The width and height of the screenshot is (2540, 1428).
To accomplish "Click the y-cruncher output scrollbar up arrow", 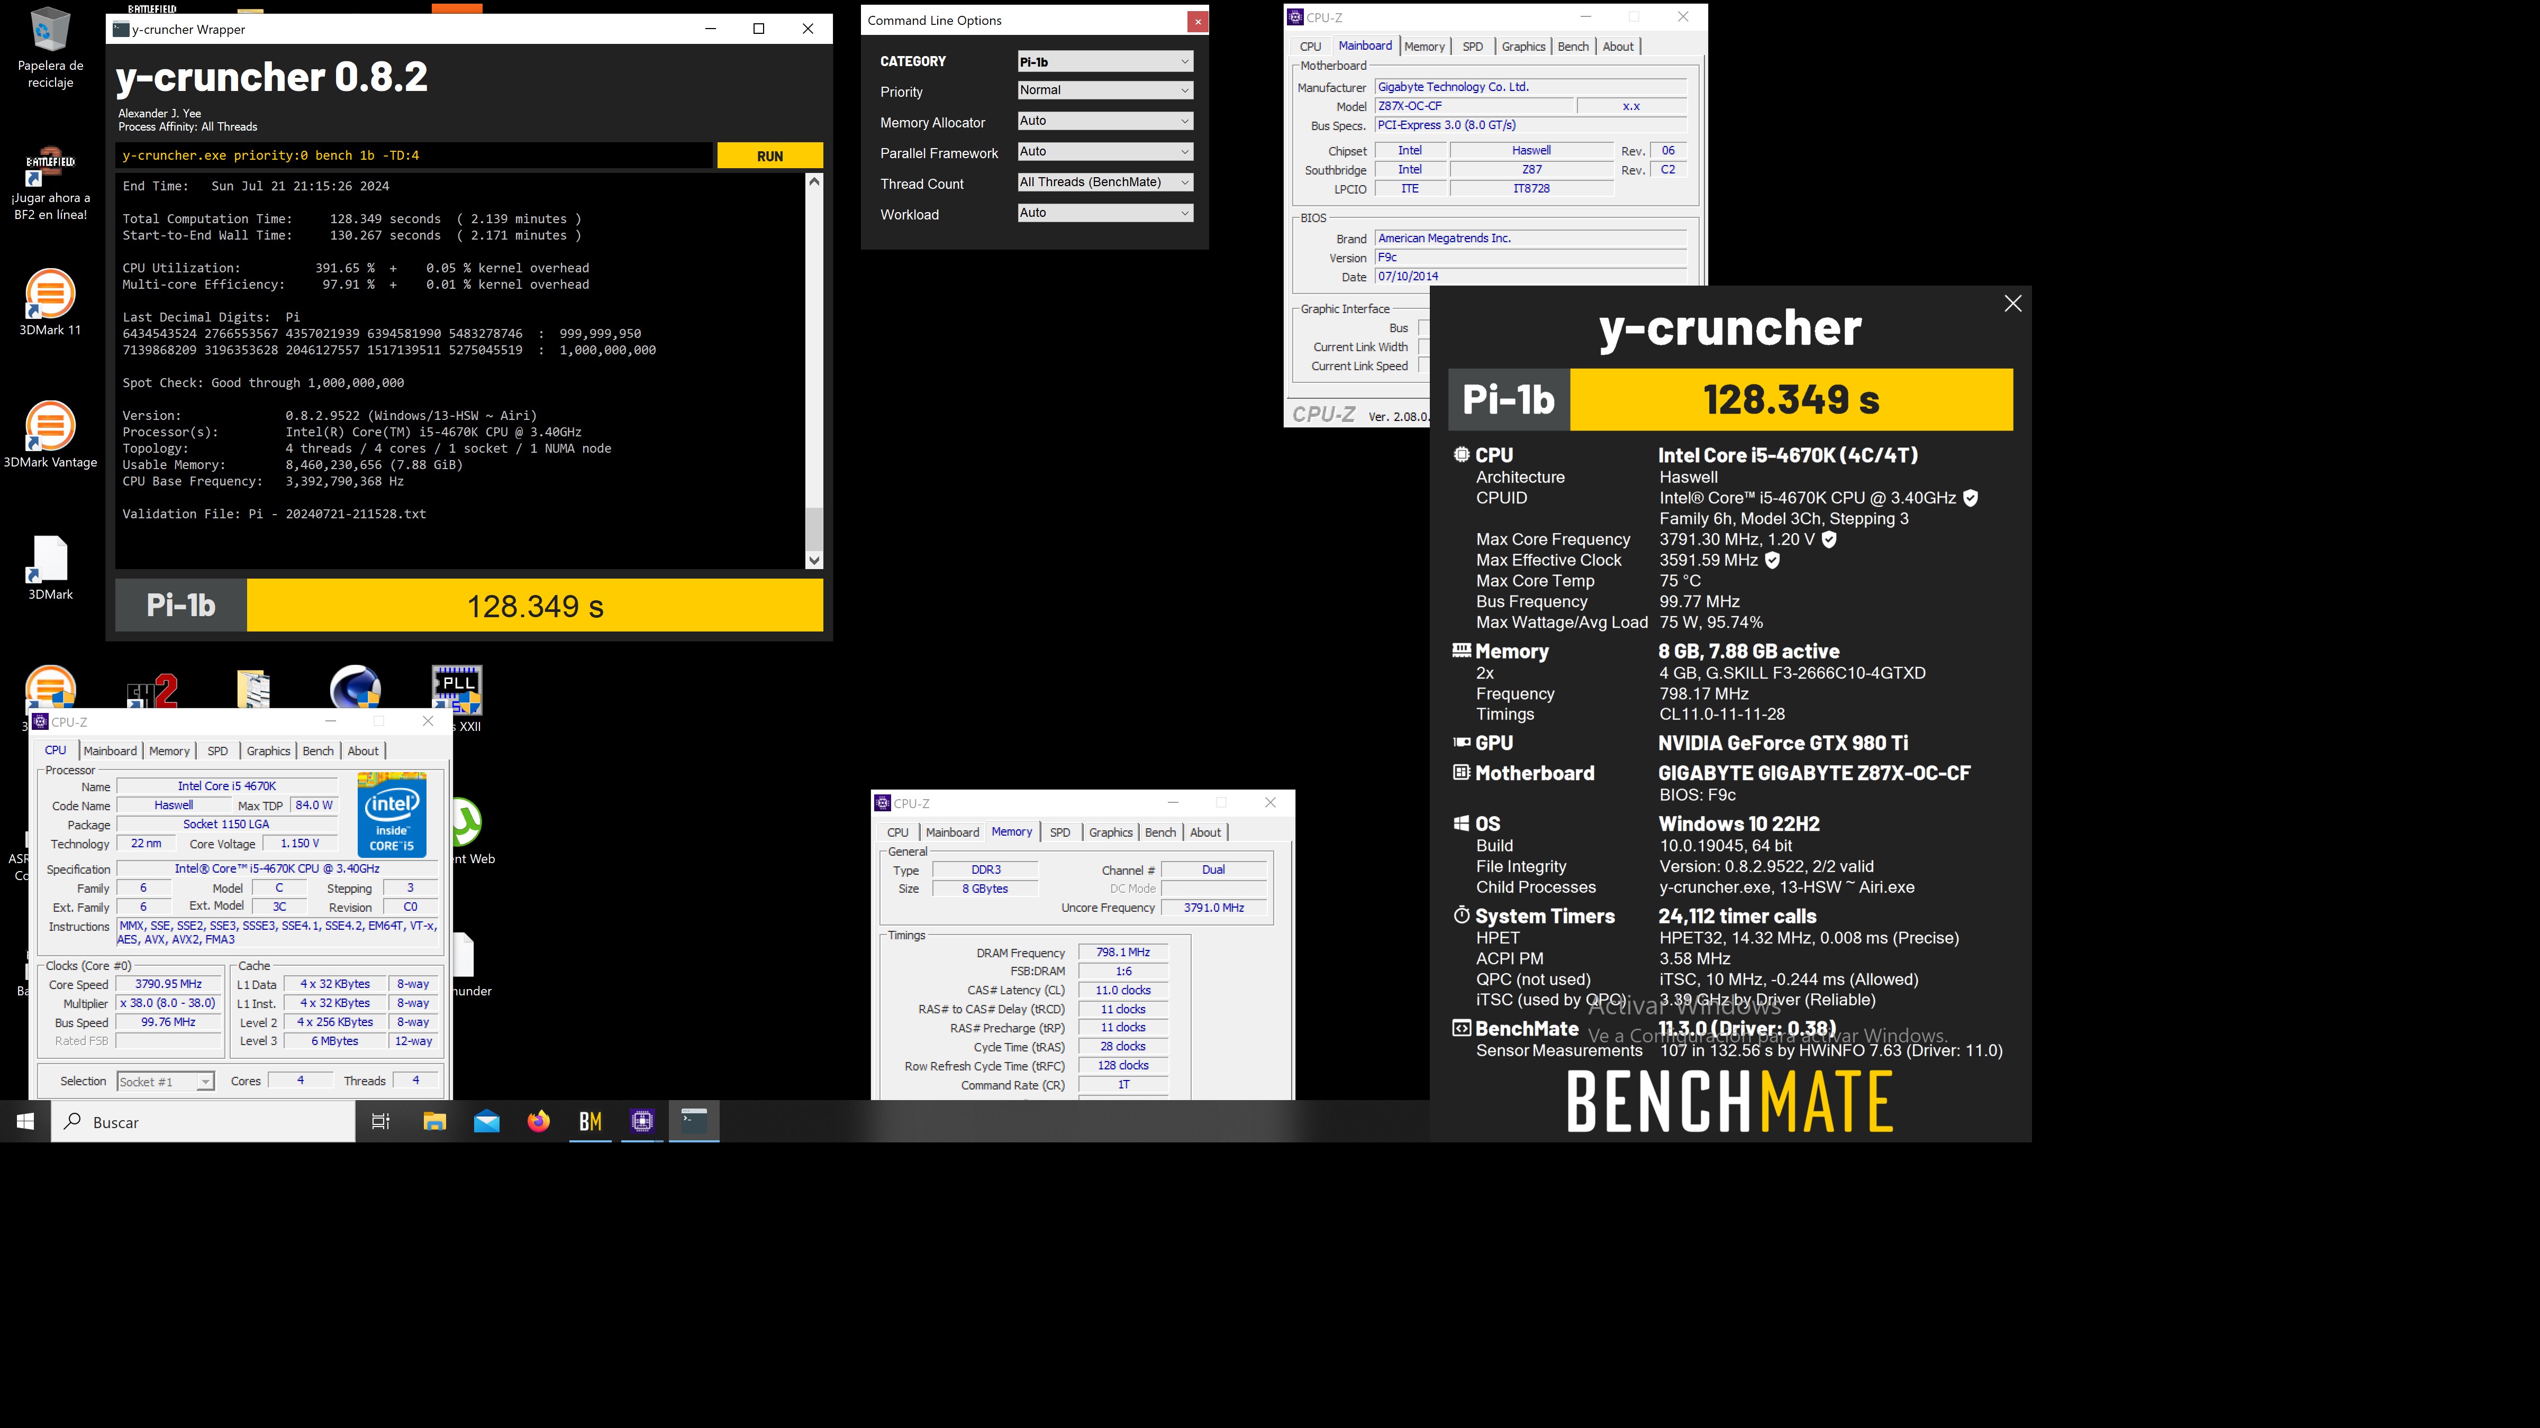I will 813,181.
